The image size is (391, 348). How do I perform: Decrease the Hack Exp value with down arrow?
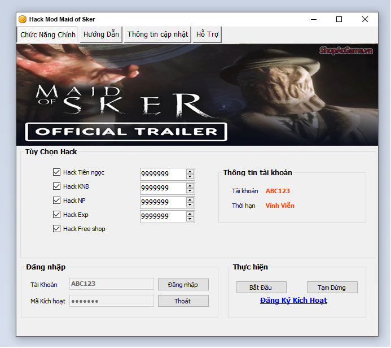coord(190,219)
